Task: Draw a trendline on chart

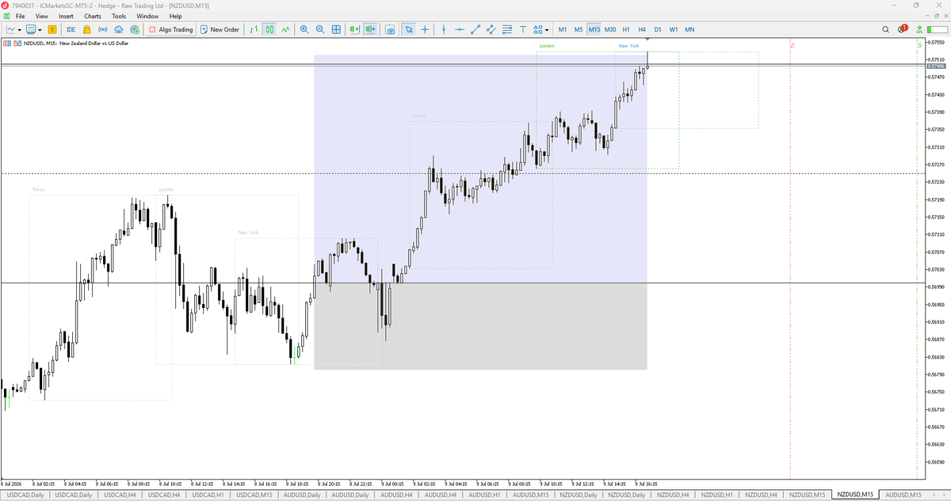Action: 475,29
